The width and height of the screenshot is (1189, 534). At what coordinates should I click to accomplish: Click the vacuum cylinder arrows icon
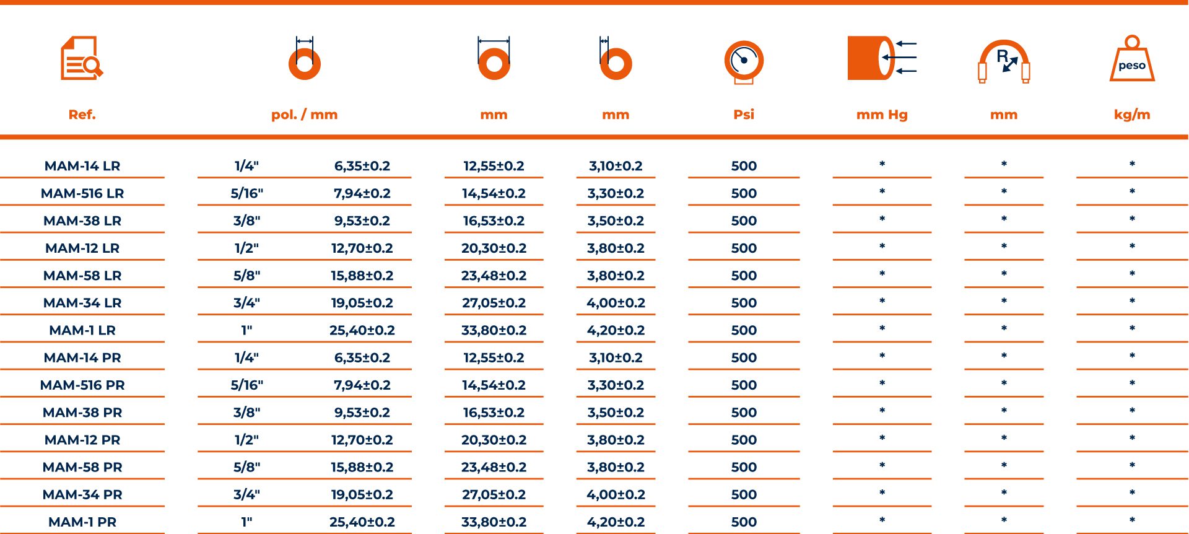[881, 58]
